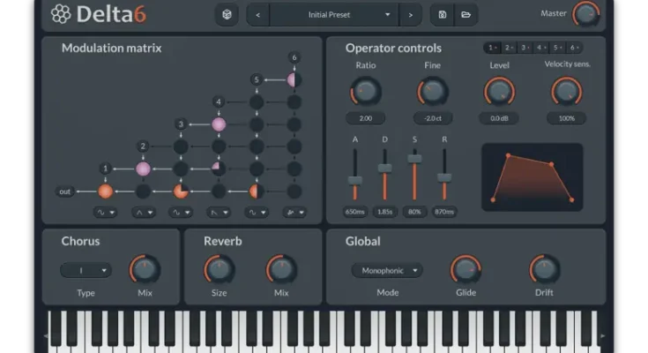This screenshot has width=648, height=353.
Task: Open the Initial Preset dropdown
Action: click(334, 15)
